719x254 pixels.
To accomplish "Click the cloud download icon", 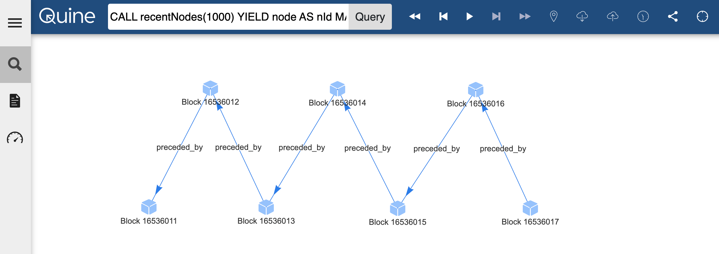I will click(582, 17).
